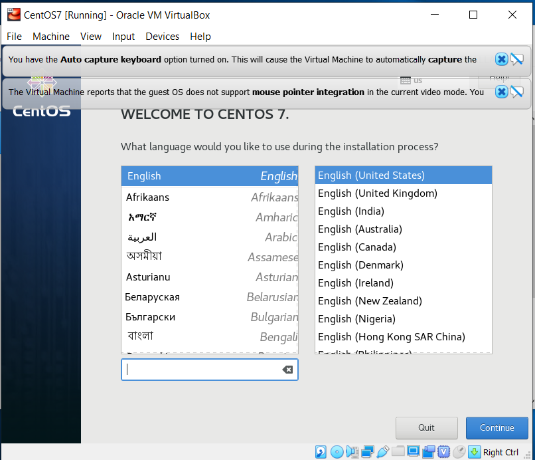
Task: Close the CentOS7 VirtualBox window
Action: coord(512,15)
